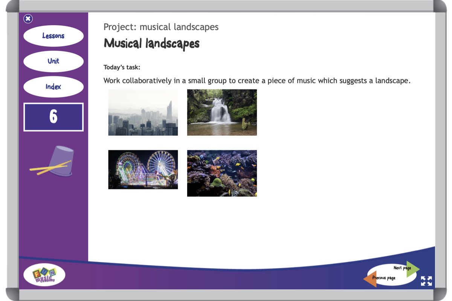Go to the Unit overview
The image size is (452, 301).
tap(53, 61)
